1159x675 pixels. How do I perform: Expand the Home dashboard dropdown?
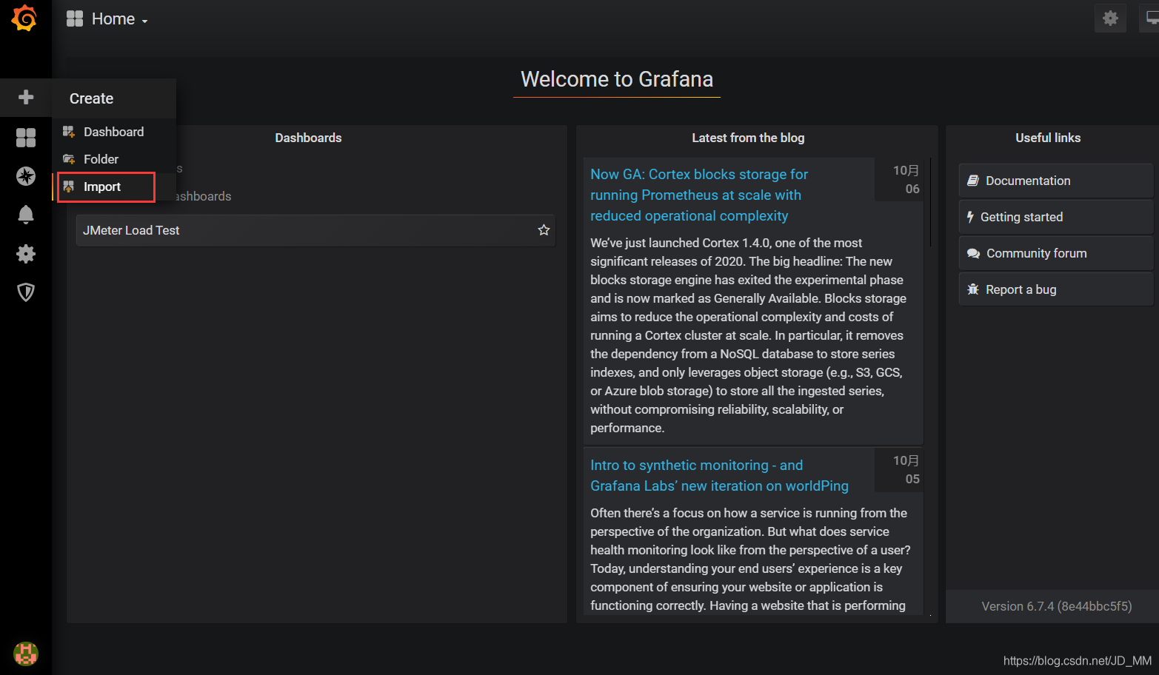coord(119,19)
